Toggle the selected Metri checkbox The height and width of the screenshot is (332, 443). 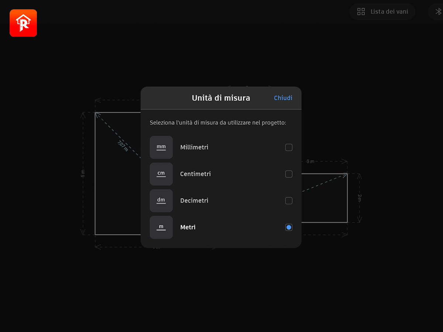(289, 227)
